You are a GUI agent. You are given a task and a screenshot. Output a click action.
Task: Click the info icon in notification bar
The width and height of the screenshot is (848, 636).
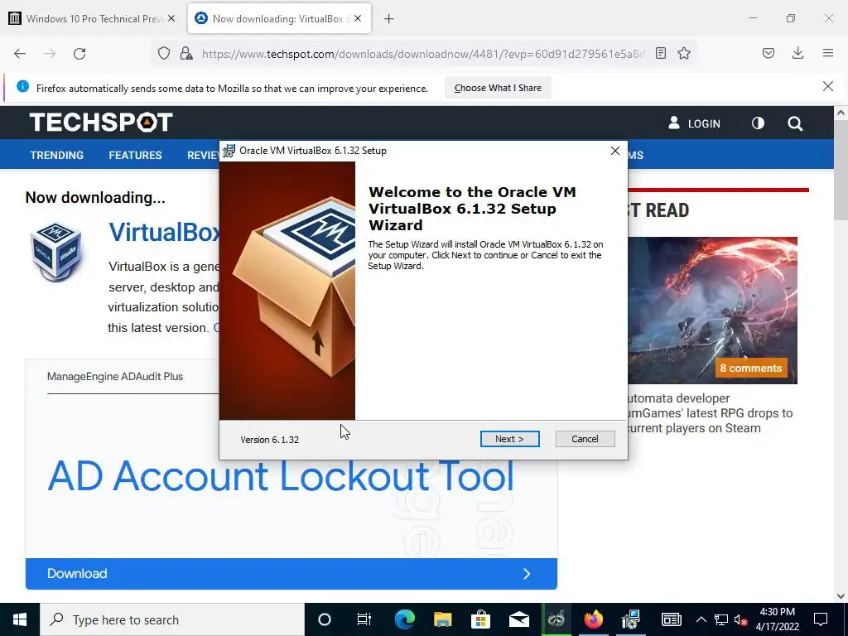click(x=22, y=86)
